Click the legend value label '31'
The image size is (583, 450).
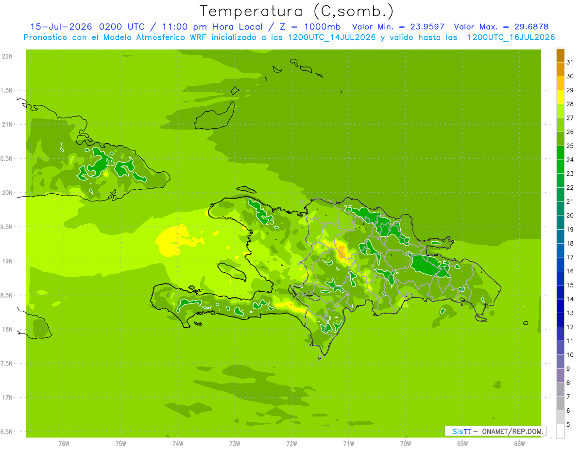(570, 62)
